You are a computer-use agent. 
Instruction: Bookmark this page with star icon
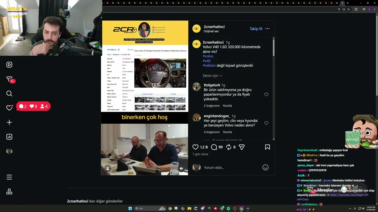(x=348, y=9)
